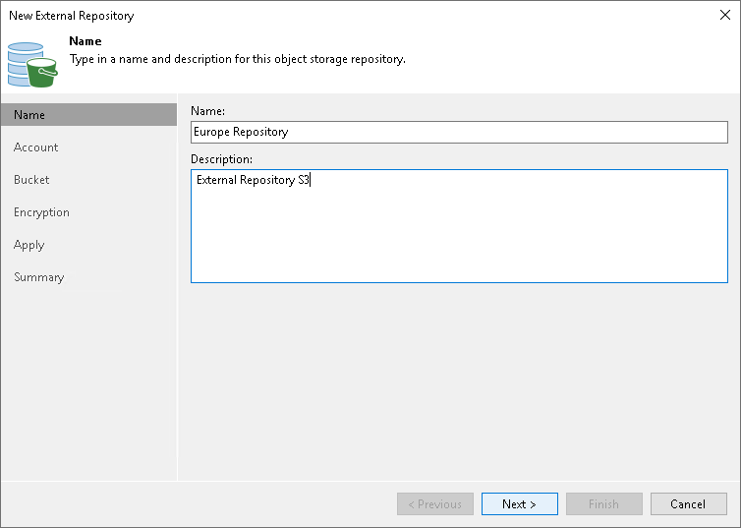Open the Bucket wizard step
Screen dimensions: 741x528
(31, 180)
